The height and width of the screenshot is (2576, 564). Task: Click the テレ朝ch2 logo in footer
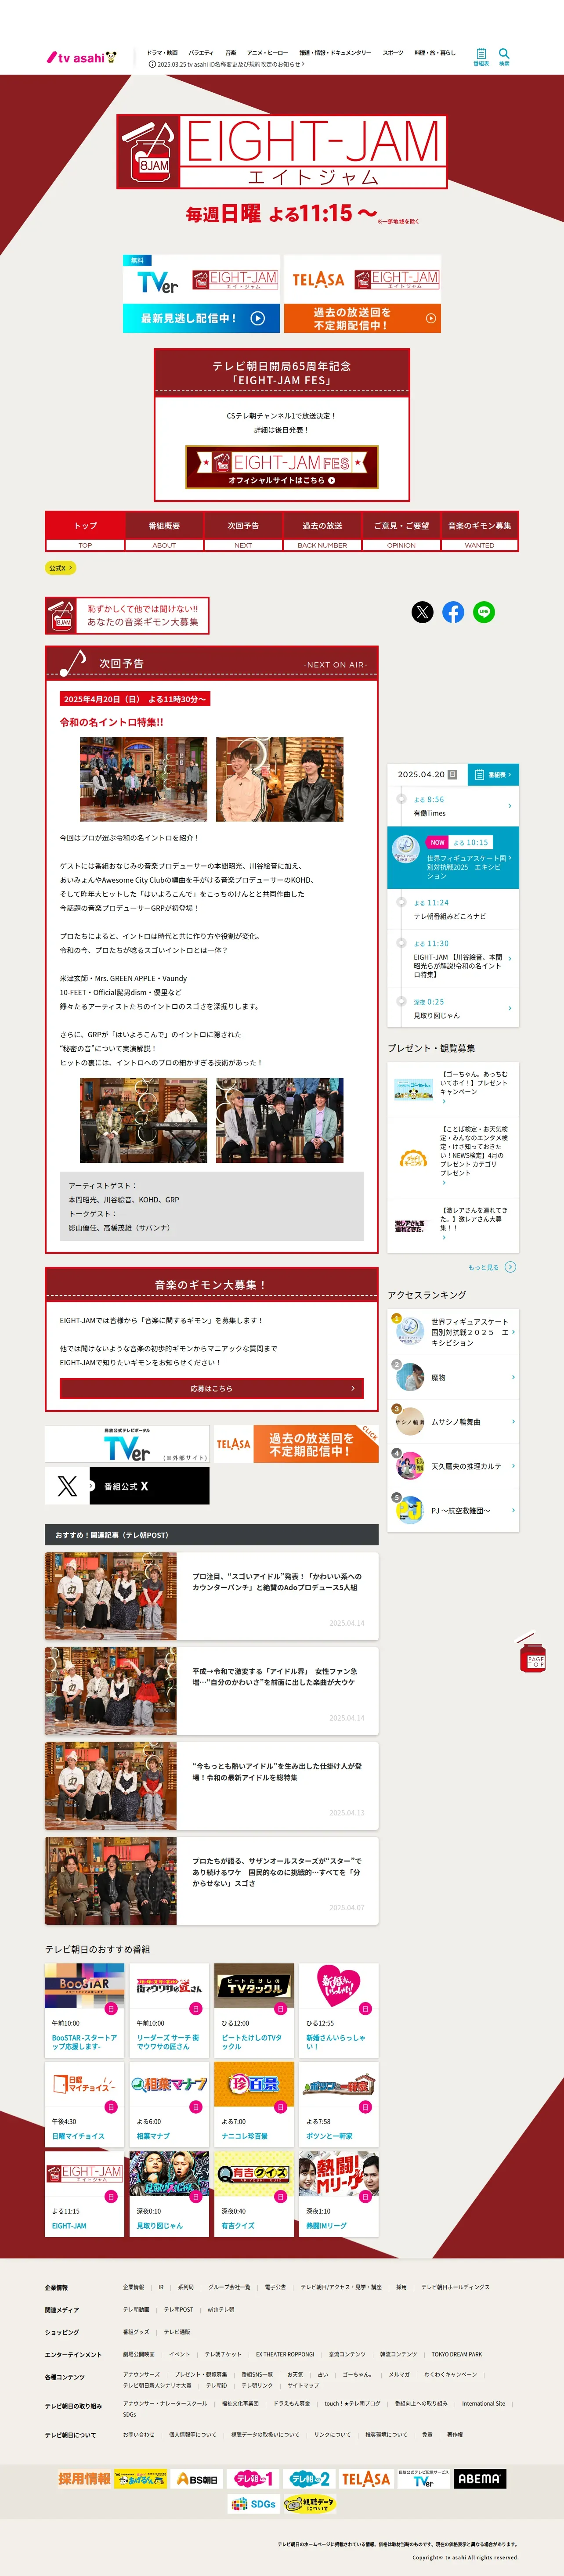click(310, 2479)
